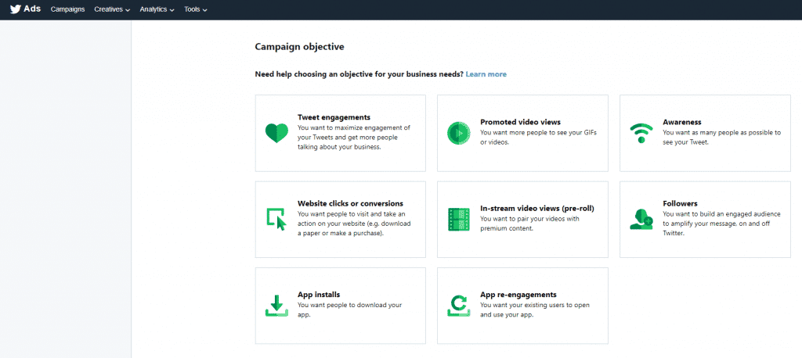802x358 pixels.
Task: Select the Tweet engagements objective title
Action: 334,117
